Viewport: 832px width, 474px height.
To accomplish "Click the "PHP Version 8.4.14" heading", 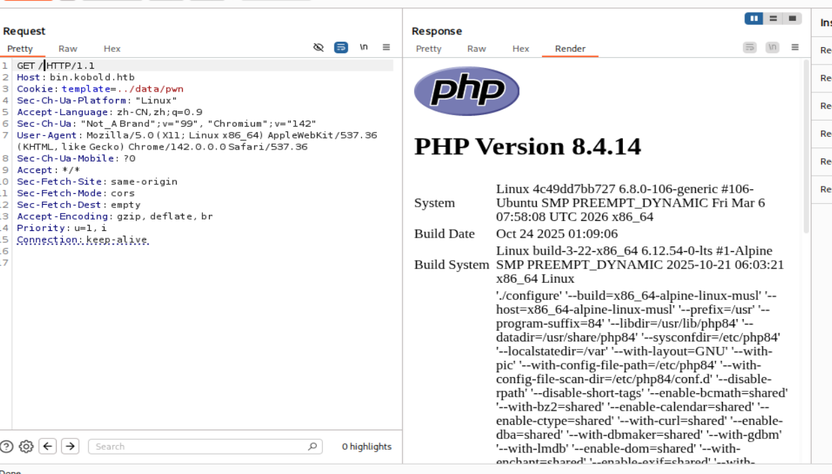I will 527,146.
